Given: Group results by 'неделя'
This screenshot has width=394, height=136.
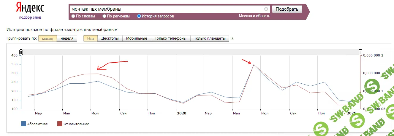Looking at the screenshot, I should click(67, 38).
